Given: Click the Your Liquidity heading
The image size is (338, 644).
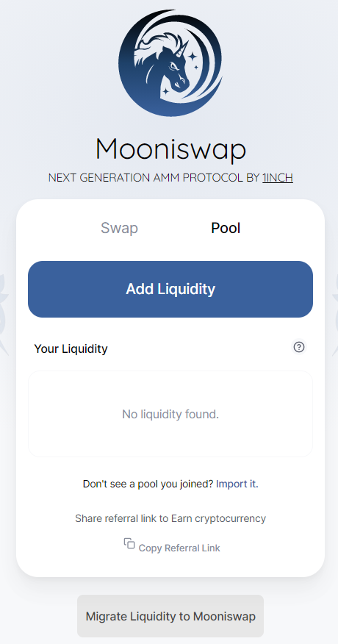Looking at the screenshot, I should tap(71, 348).
